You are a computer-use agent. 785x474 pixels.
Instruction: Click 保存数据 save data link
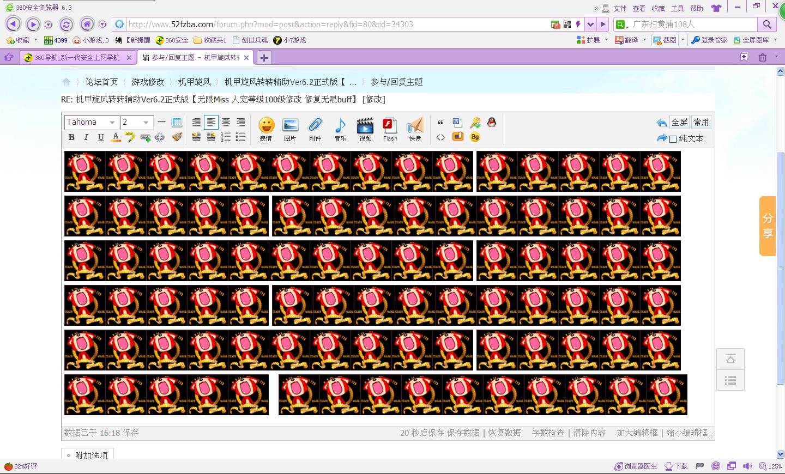pyautogui.click(x=463, y=433)
